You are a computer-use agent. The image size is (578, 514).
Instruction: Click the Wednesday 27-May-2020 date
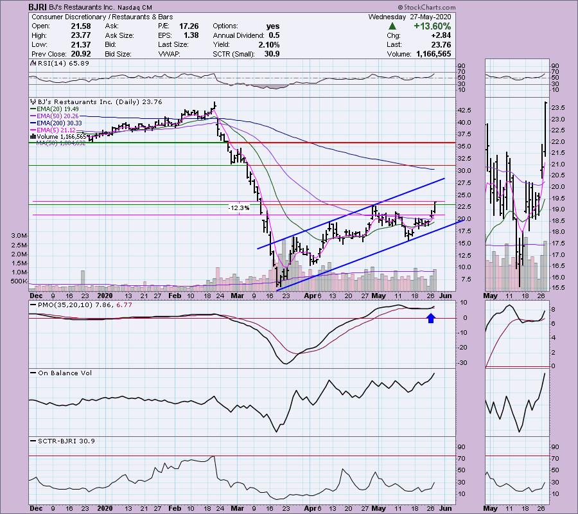coord(410,17)
